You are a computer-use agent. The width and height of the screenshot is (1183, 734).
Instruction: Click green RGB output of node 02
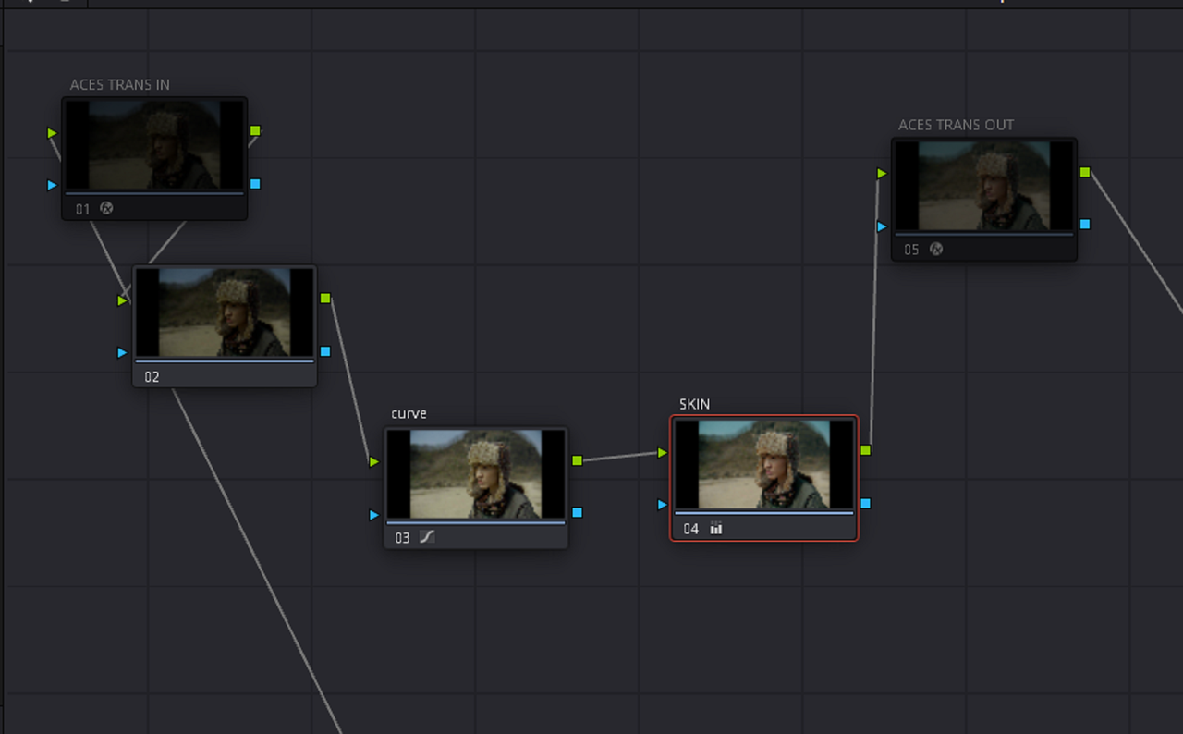[325, 299]
